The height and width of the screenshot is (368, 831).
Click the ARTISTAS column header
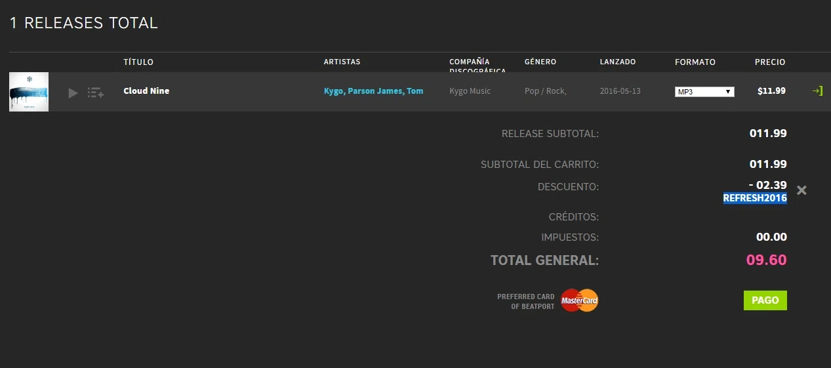pyautogui.click(x=342, y=62)
